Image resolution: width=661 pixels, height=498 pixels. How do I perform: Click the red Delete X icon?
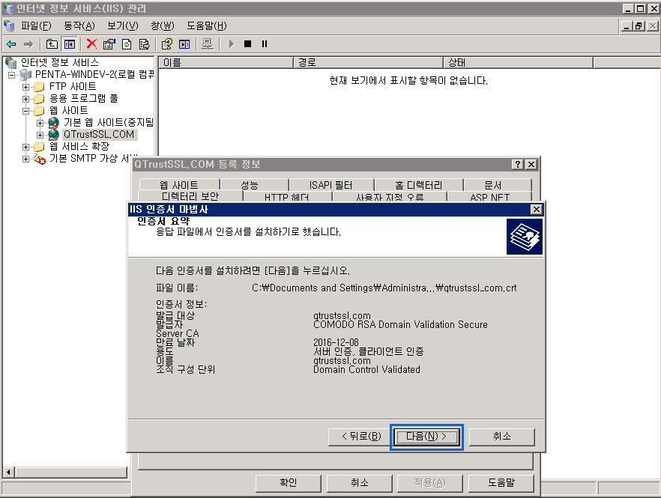click(91, 44)
